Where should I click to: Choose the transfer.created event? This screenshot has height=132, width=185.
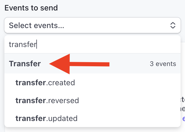point(45,82)
